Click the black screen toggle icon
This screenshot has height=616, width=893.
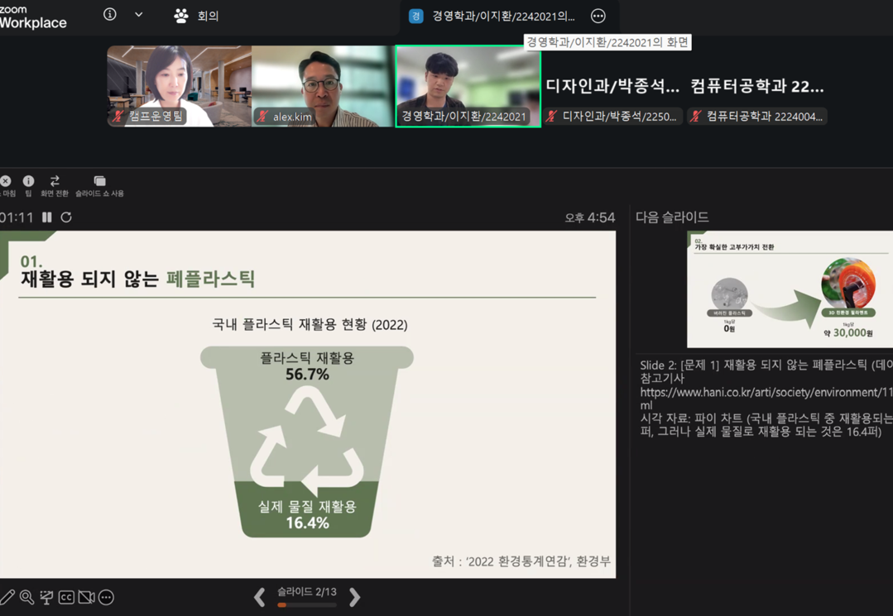[46, 597]
